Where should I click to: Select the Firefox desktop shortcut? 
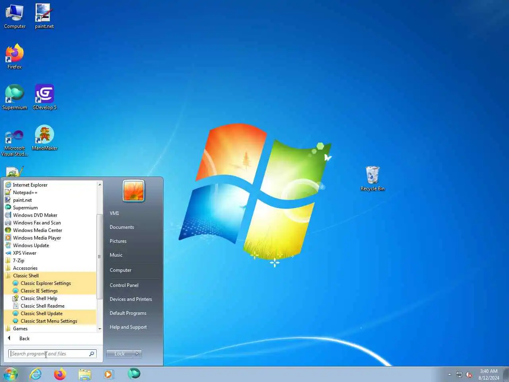(15, 57)
